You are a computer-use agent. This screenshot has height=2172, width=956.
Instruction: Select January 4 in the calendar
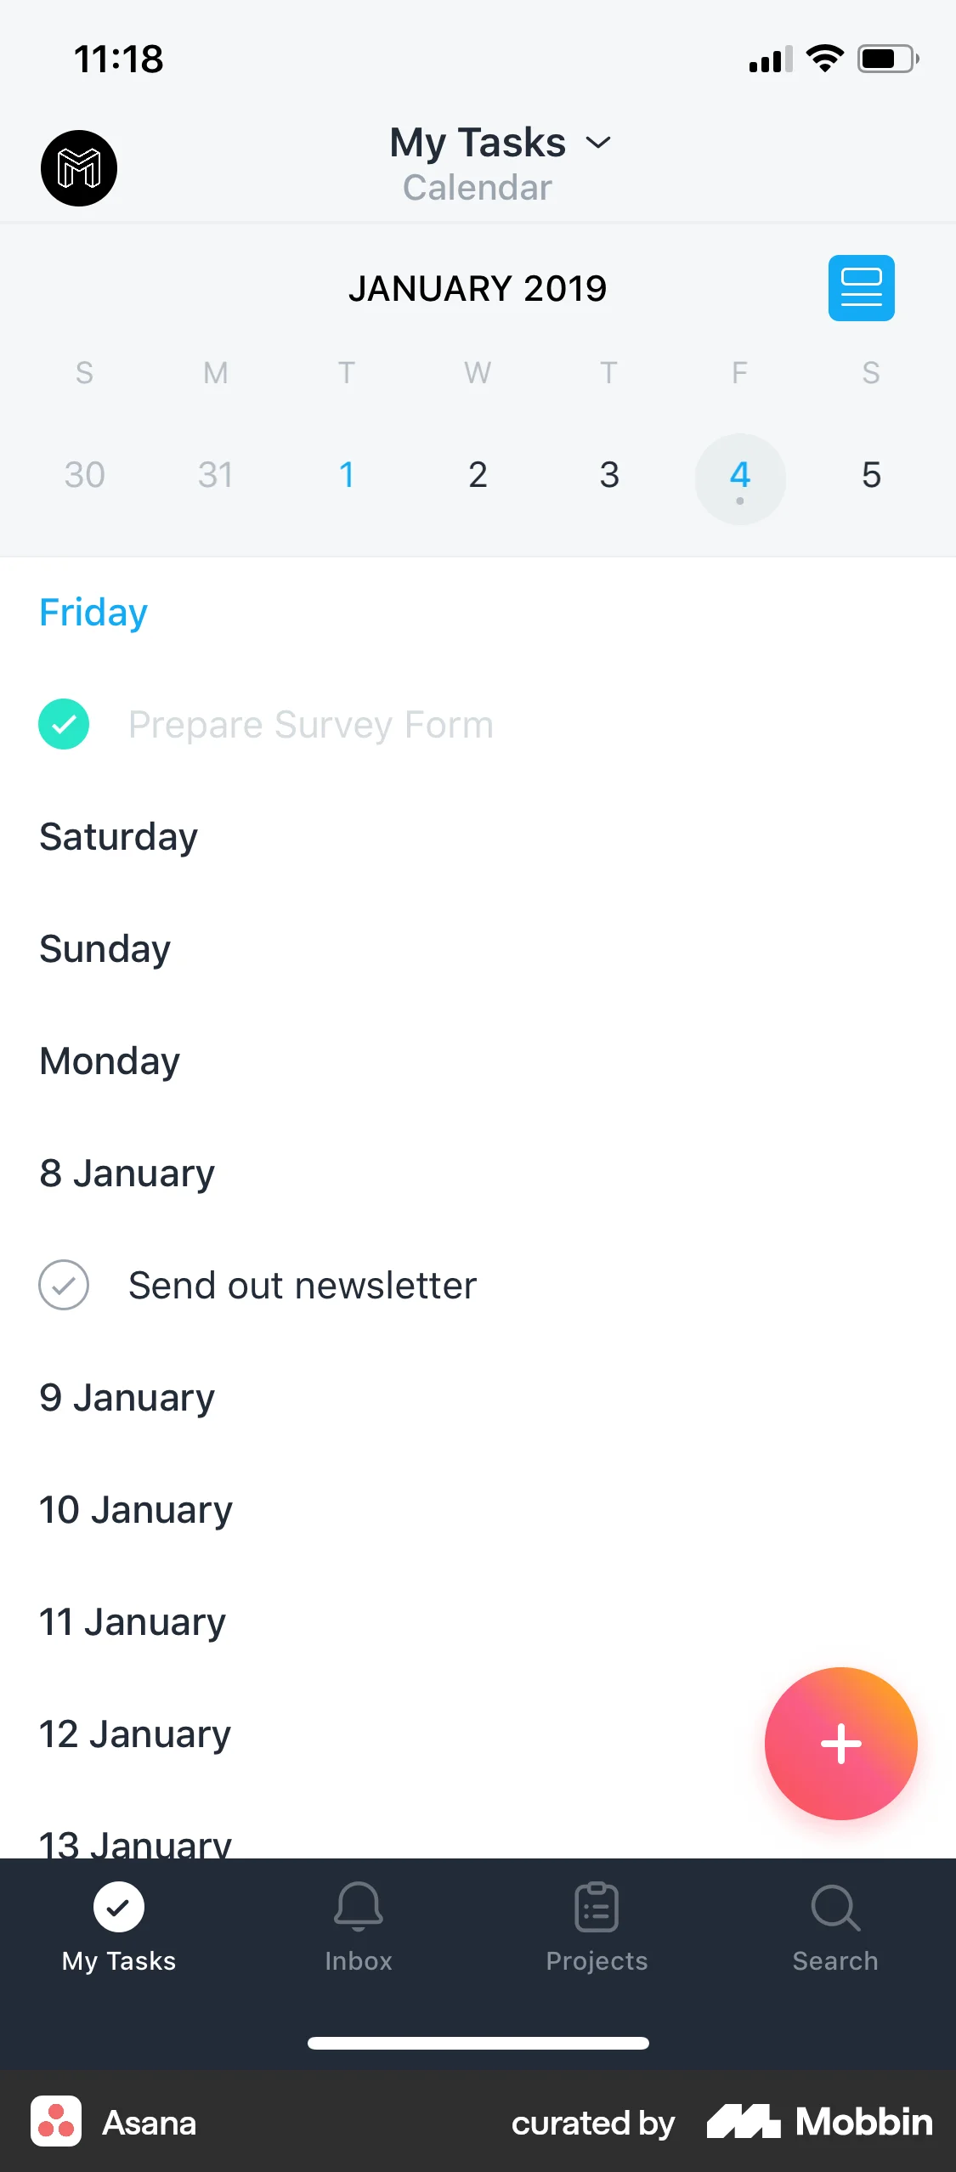[x=740, y=476]
